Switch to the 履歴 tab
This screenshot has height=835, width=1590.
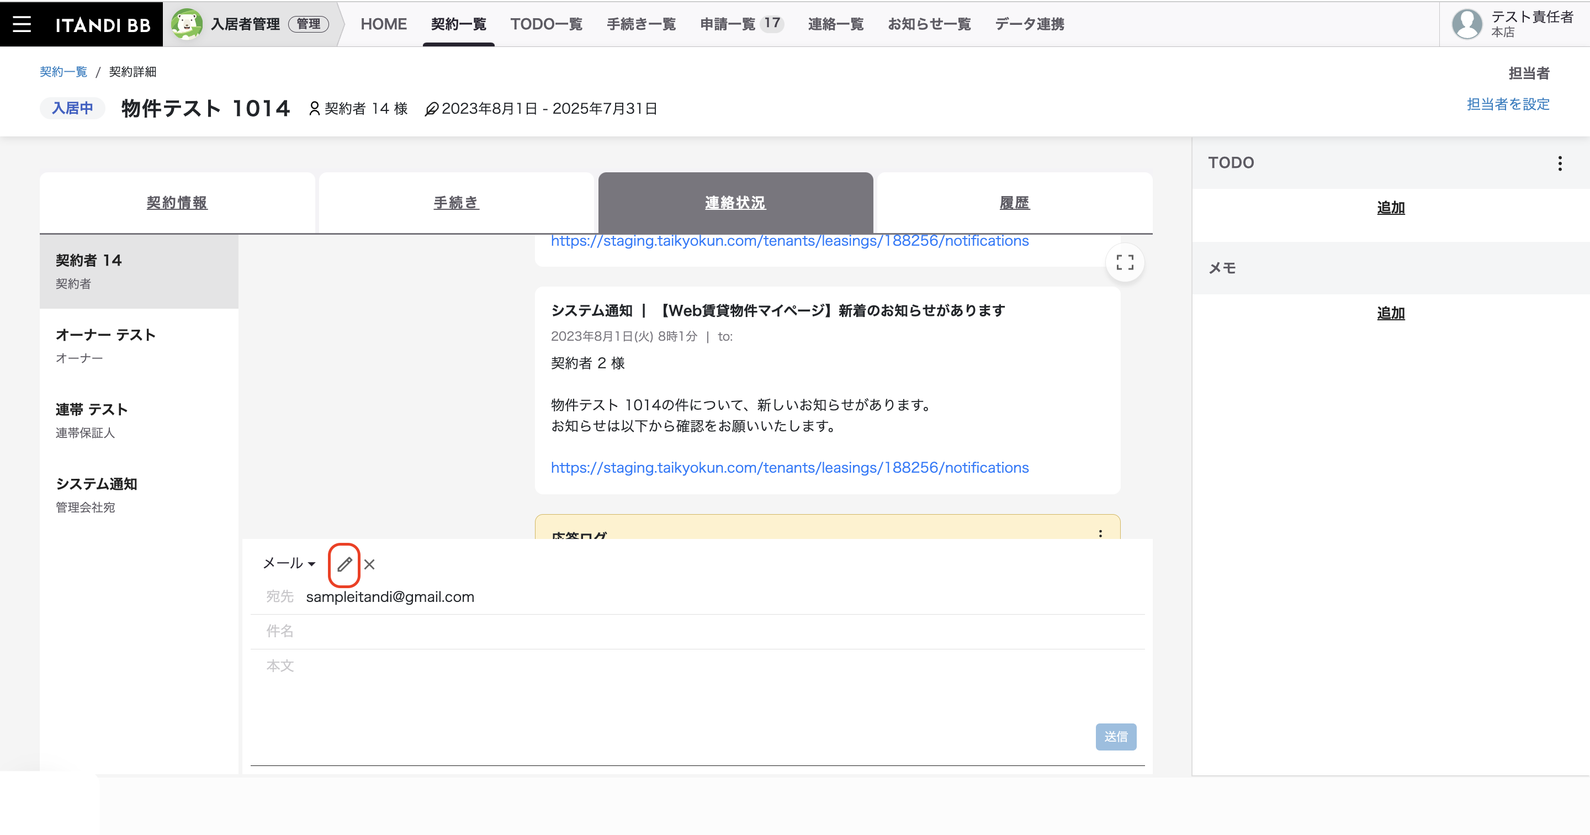1014,203
